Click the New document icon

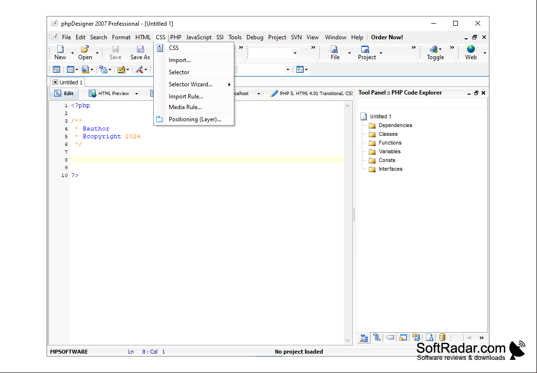click(x=60, y=49)
